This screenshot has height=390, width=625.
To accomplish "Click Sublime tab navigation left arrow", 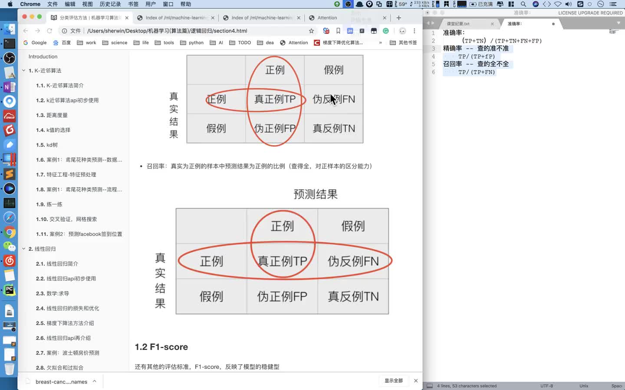I will pyautogui.click(x=428, y=23).
